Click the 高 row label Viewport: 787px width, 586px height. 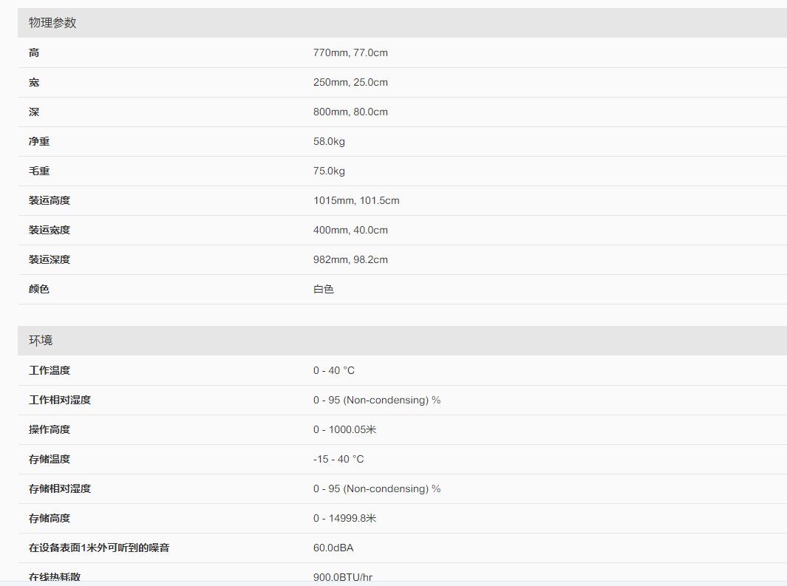(34, 52)
